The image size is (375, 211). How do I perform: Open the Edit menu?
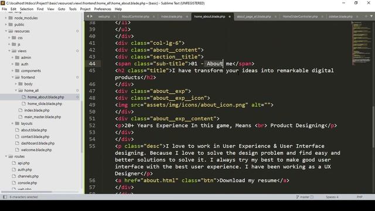[x=13, y=9]
